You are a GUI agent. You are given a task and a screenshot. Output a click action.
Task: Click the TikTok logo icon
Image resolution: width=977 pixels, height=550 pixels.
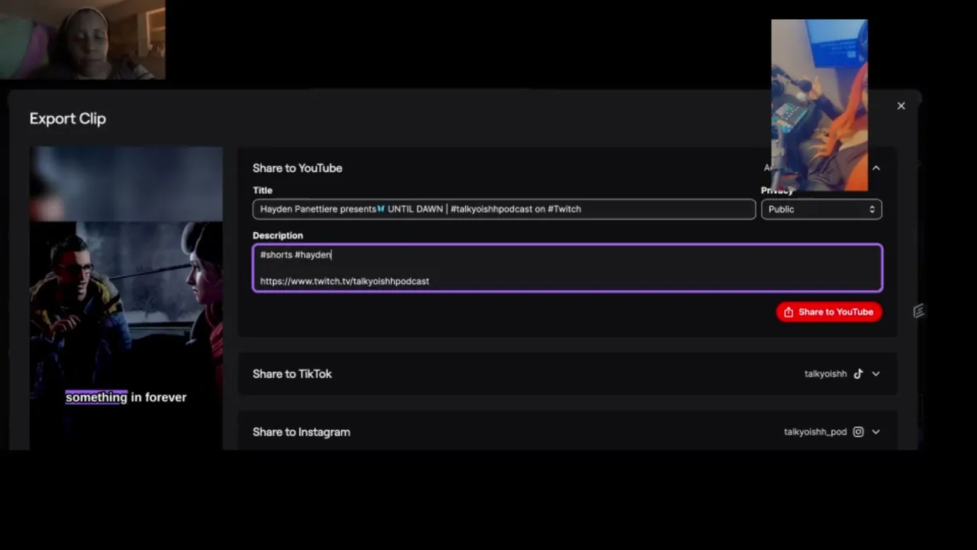858,374
